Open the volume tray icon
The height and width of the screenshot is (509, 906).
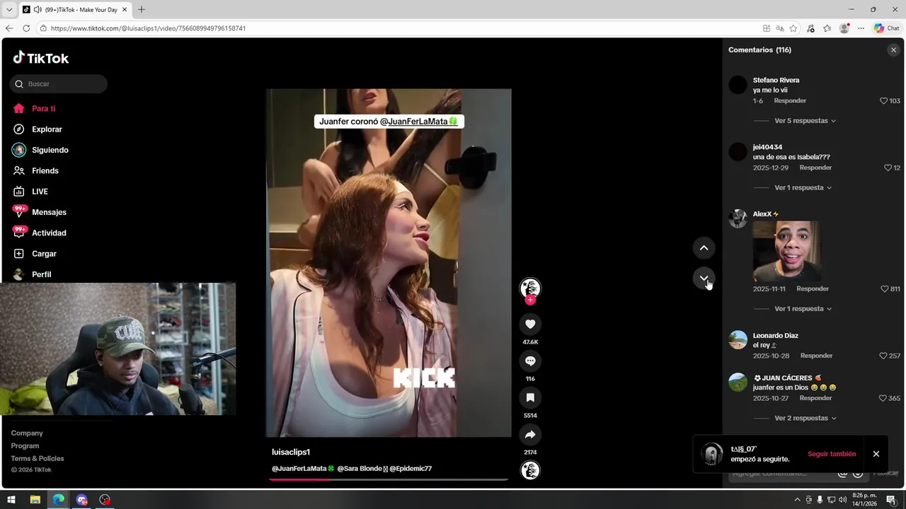pyautogui.click(x=842, y=500)
